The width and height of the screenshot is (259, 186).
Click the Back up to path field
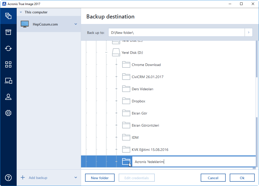coord(176,32)
